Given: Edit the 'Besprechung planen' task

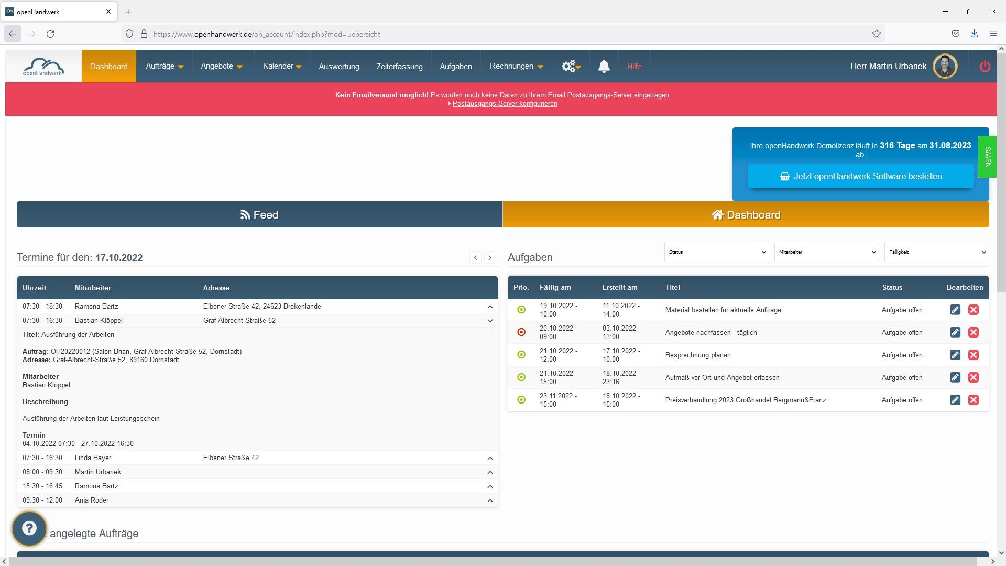Looking at the screenshot, I should coord(955,355).
